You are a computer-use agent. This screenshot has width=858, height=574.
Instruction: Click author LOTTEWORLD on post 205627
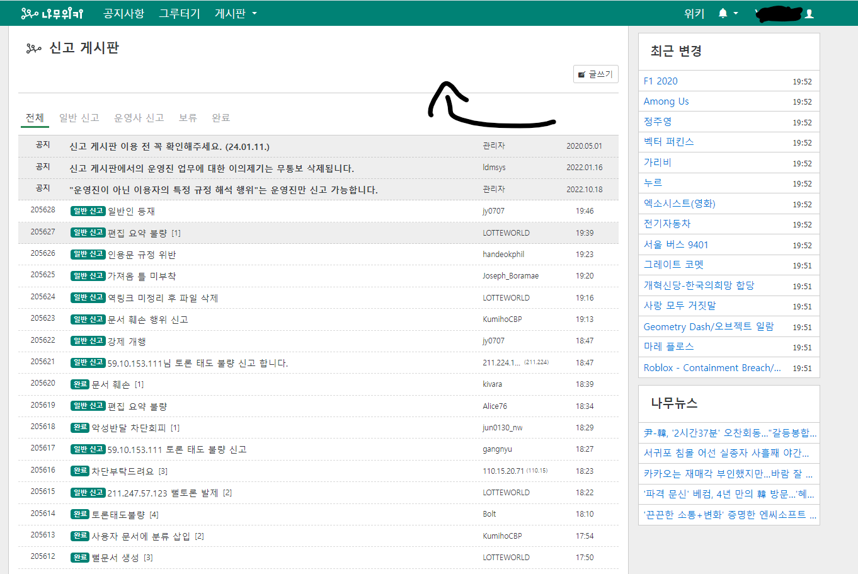pyautogui.click(x=506, y=233)
